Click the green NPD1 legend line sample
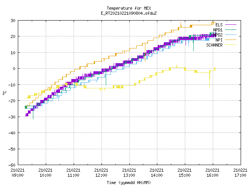This screenshot has height=186, width=248. coord(231,30)
